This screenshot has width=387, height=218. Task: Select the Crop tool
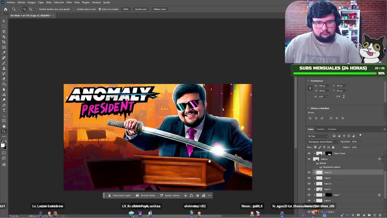coord(4,42)
